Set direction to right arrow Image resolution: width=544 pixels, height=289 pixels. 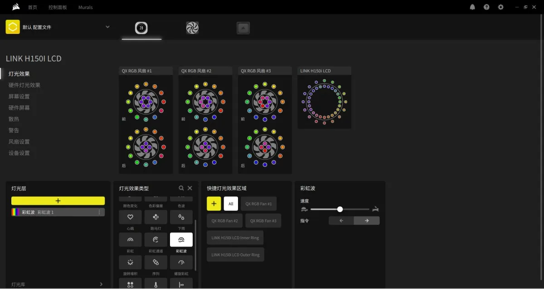pos(367,221)
